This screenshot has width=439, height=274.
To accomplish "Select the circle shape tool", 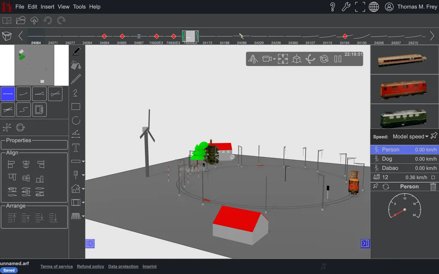I will 76,120.
